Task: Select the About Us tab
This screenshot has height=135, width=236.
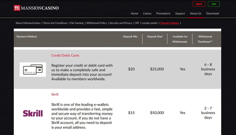Action: (196, 14)
